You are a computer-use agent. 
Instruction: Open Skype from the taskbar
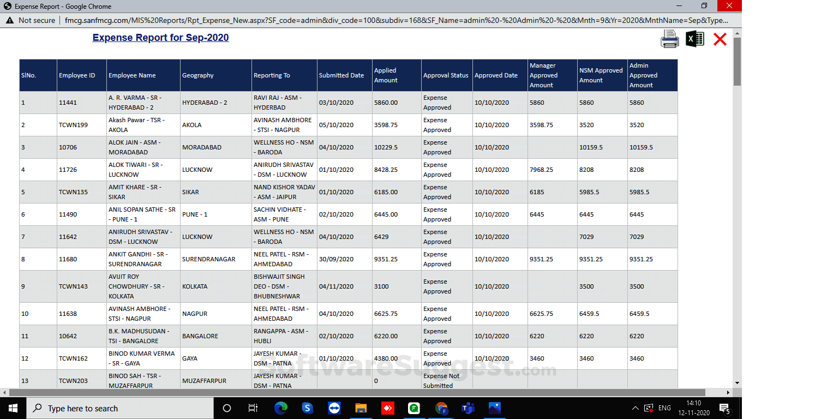[x=308, y=408]
